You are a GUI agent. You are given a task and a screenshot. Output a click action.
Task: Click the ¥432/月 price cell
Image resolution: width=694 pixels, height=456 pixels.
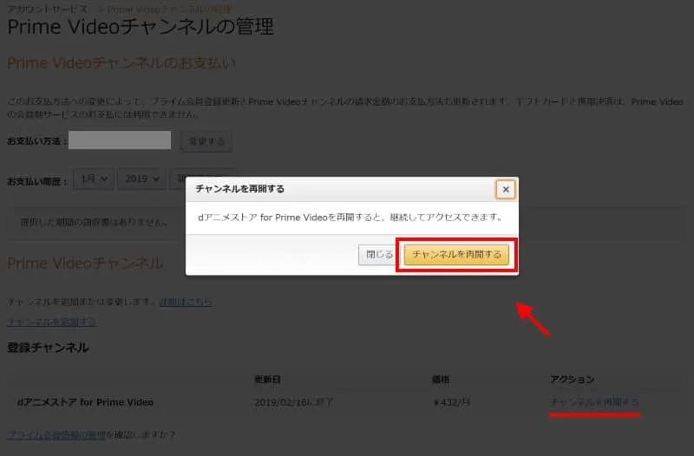pos(452,402)
